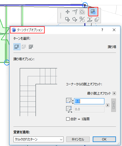Click the コーナーからの蹴上オフセット label
The height and width of the screenshot is (146, 122).
(84, 84)
